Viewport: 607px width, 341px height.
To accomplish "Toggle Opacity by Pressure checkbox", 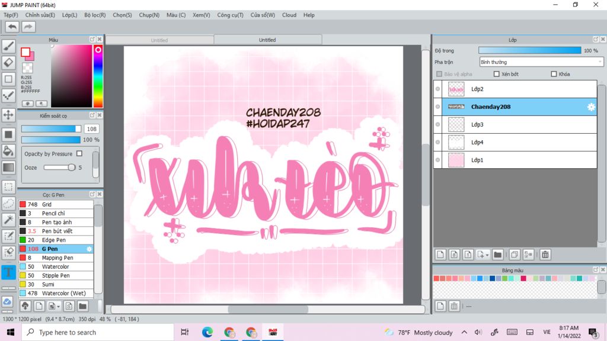I will click(79, 153).
